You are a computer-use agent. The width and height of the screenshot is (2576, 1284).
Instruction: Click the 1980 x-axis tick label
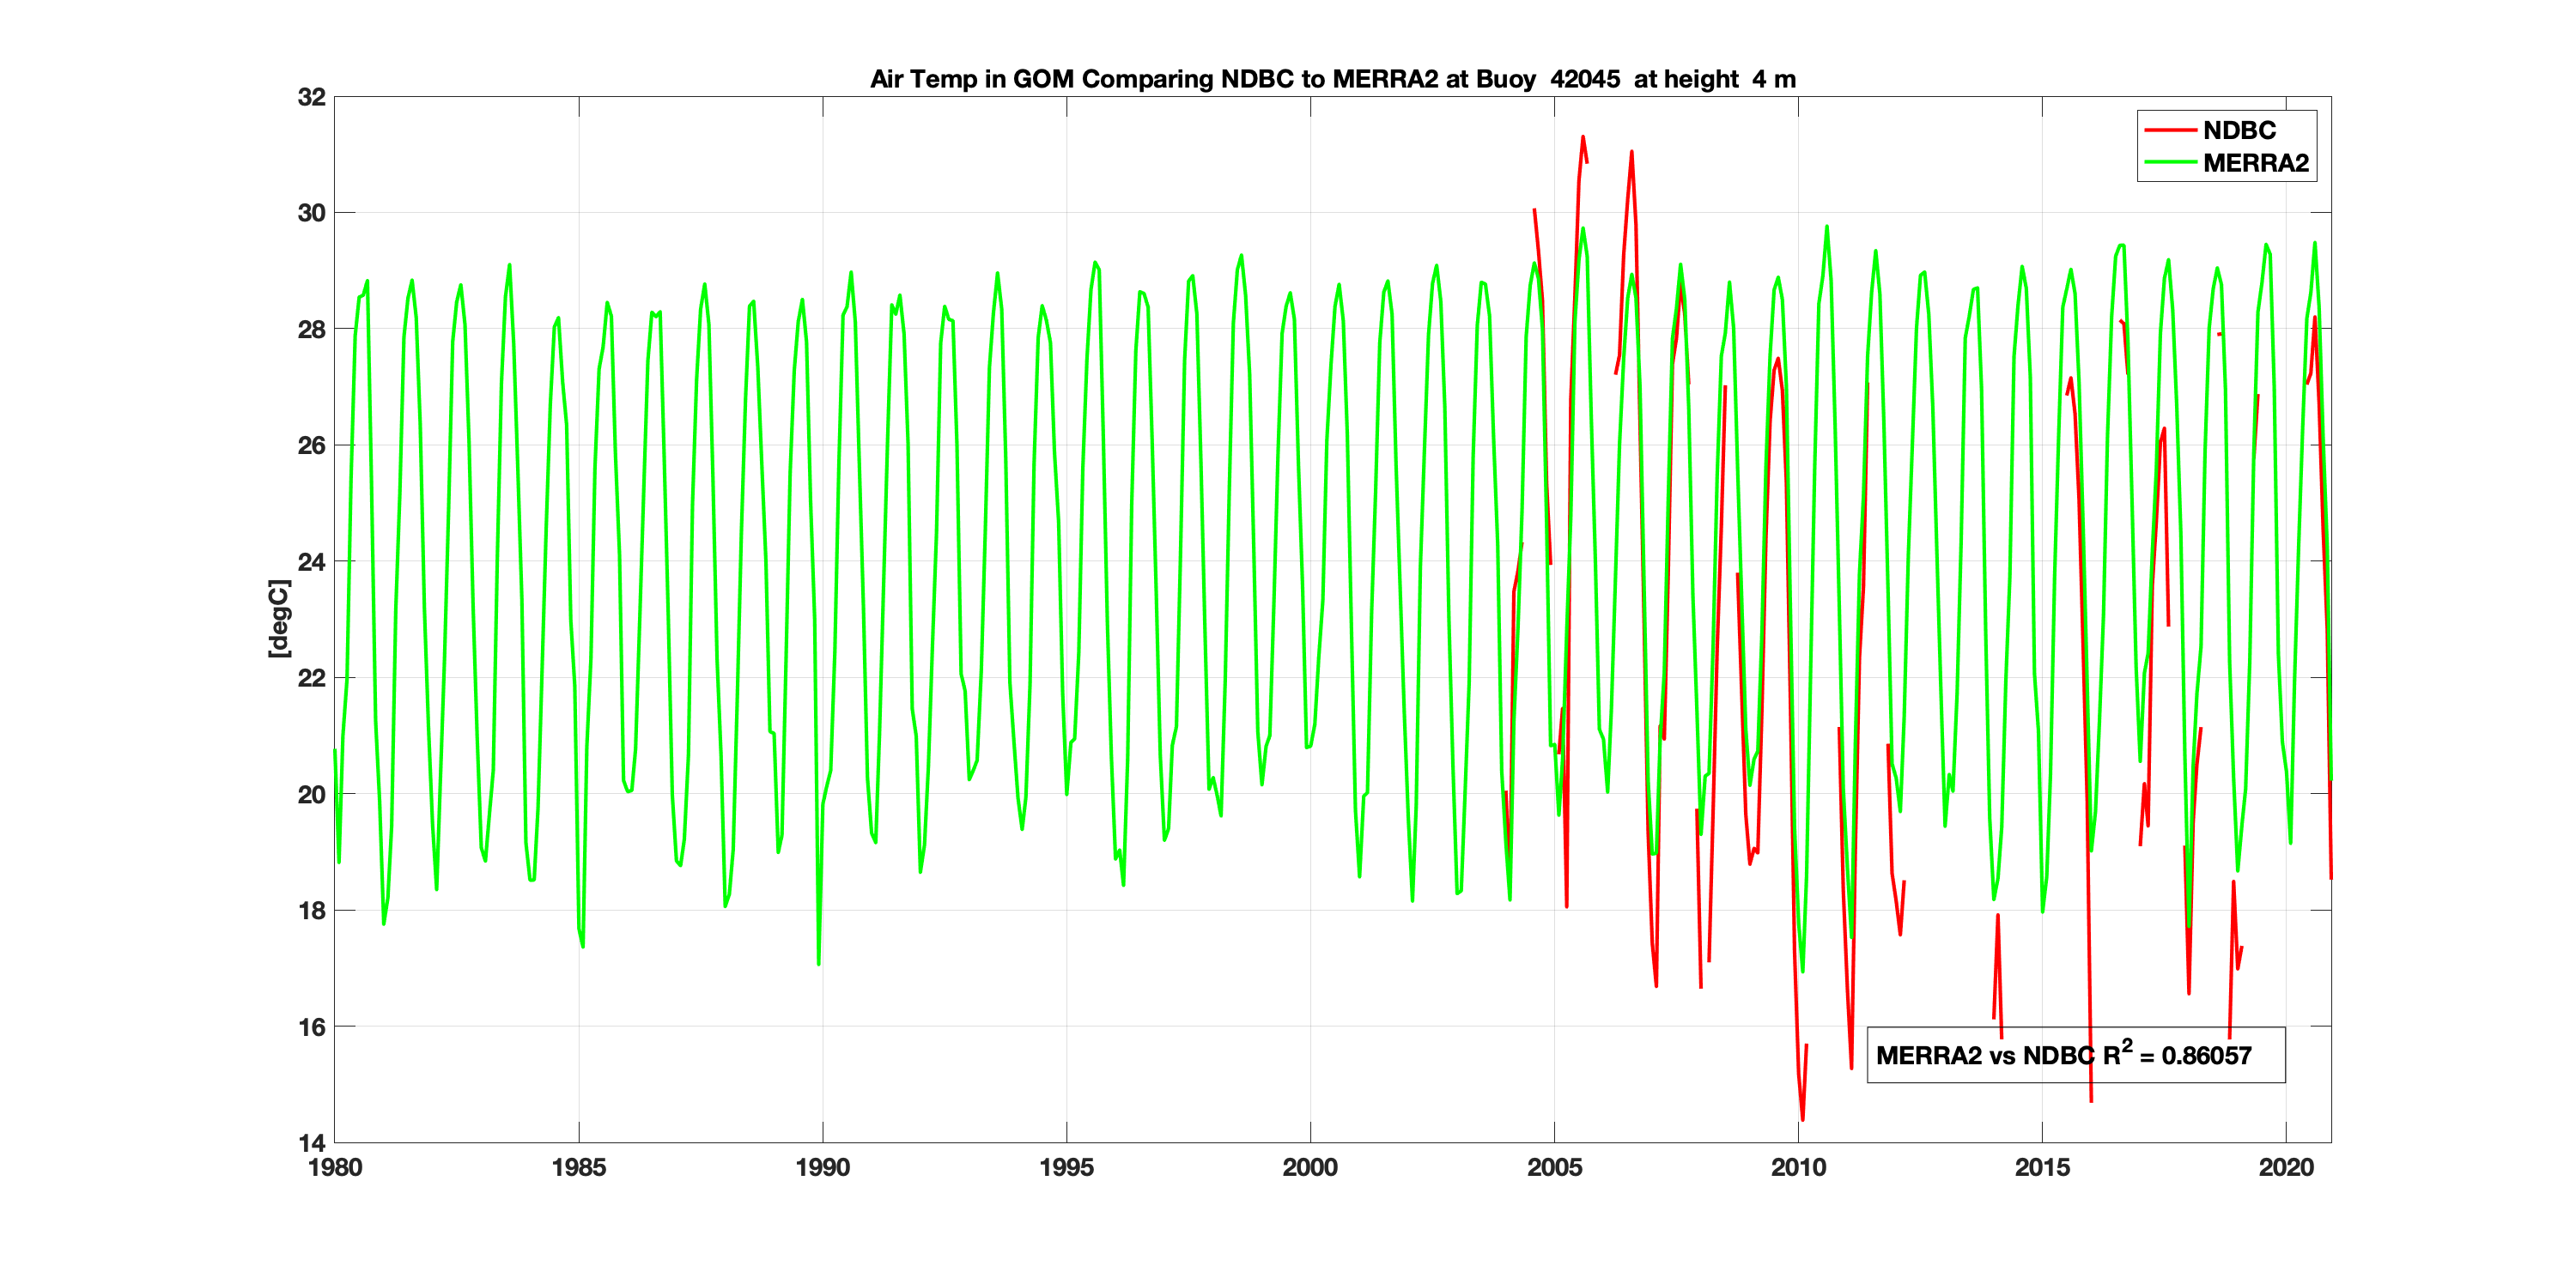(x=335, y=1167)
